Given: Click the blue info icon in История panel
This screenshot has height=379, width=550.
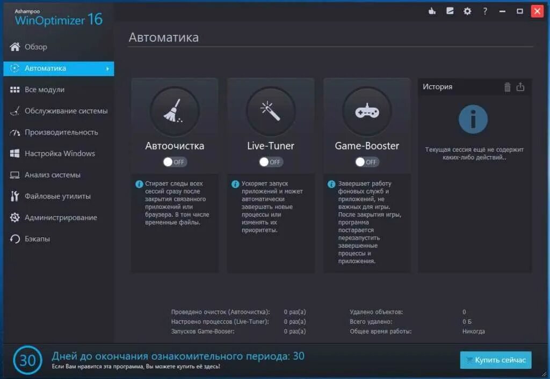Looking at the screenshot, I should [473, 119].
